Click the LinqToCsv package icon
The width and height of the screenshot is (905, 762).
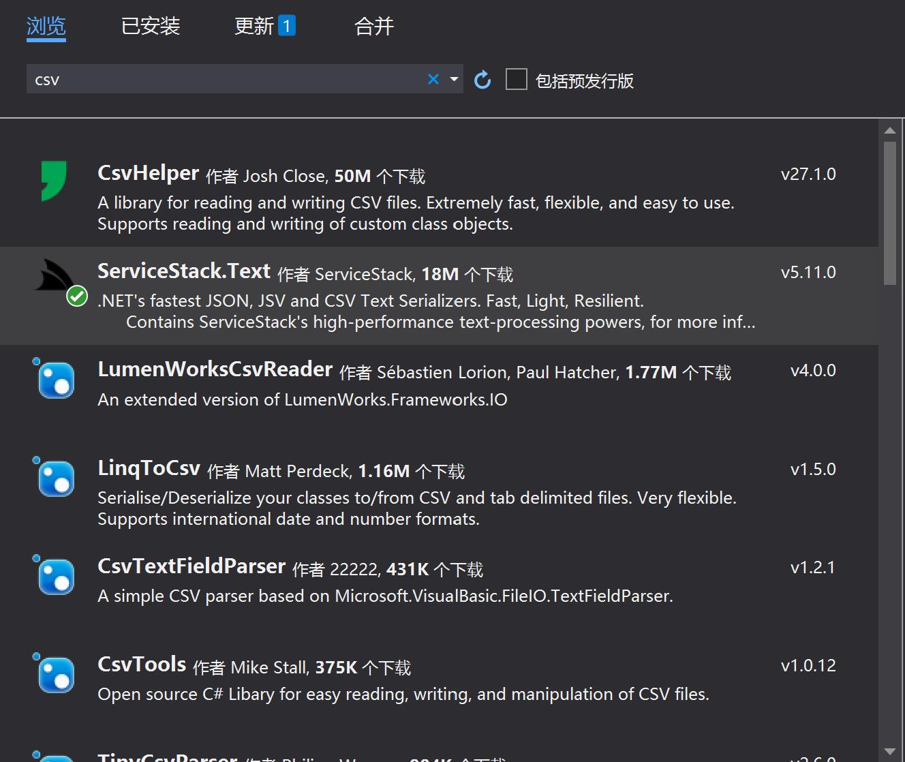tap(55, 477)
